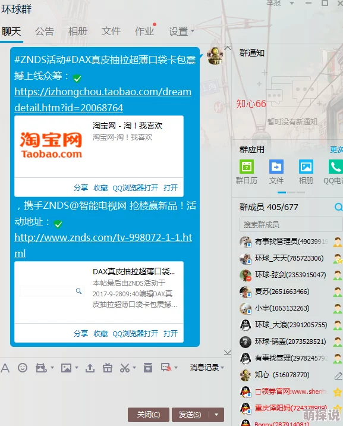The image size is (343, 426).
Task: Open the izhongchou.taobao.com link
Action: 103,100
